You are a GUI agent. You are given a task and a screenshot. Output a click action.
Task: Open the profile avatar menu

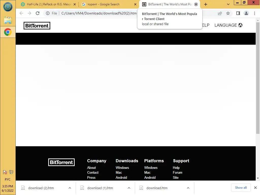(246, 13)
